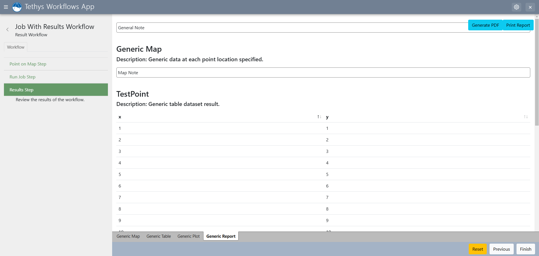Activate the Results Step in the sidebar
This screenshot has height=256, width=539.
pos(21,89)
